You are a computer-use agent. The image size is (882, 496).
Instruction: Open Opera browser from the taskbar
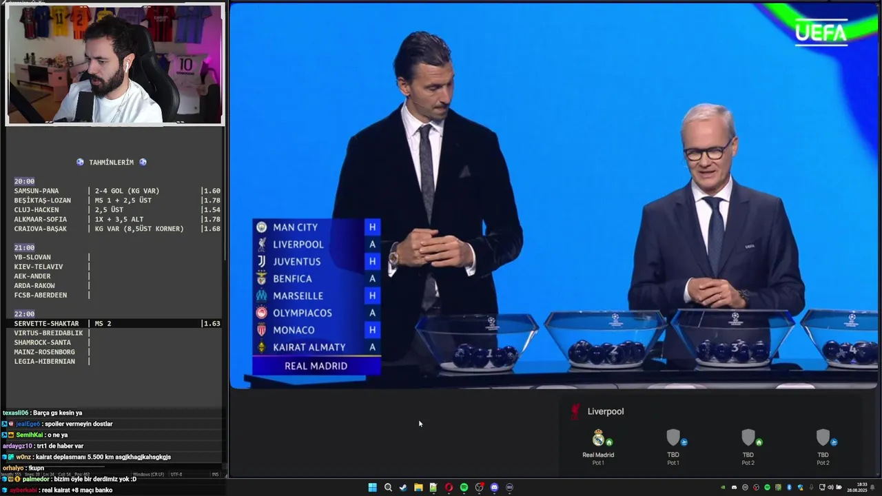(x=449, y=487)
